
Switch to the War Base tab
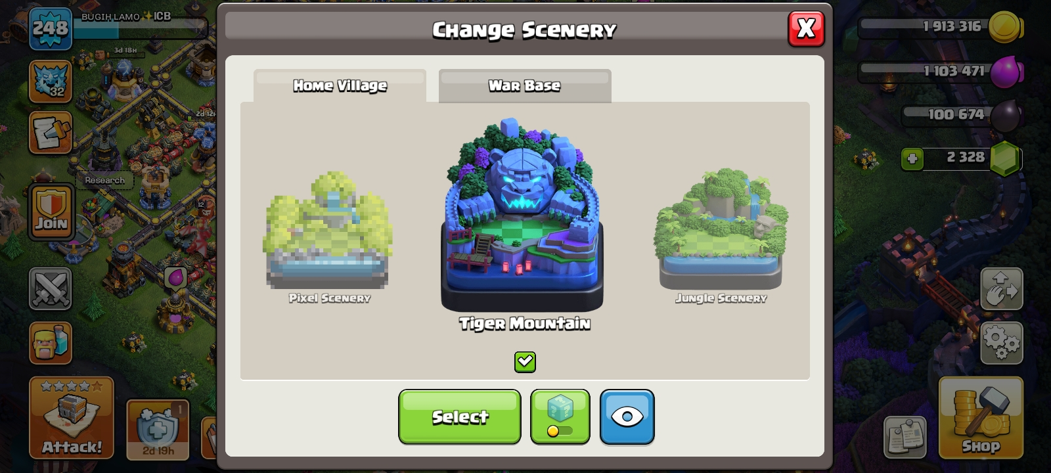[x=525, y=85]
